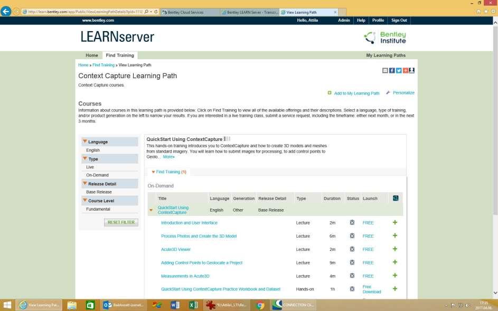This screenshot has width=498, height=311.
Task: Open Help in the top bar
Action: point(361,21)
